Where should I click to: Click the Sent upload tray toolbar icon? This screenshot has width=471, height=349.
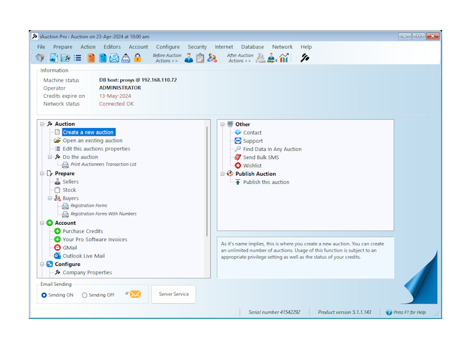coord(126,58)
